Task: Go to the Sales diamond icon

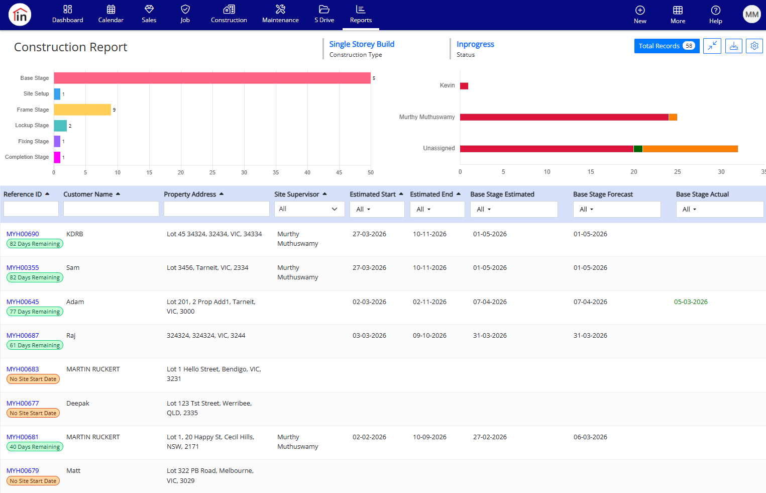Action: point(149,9)
